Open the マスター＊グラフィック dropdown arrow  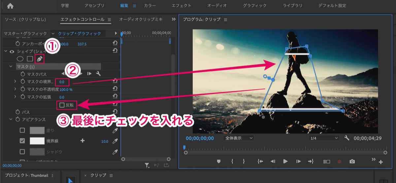(x=53, y=33)
